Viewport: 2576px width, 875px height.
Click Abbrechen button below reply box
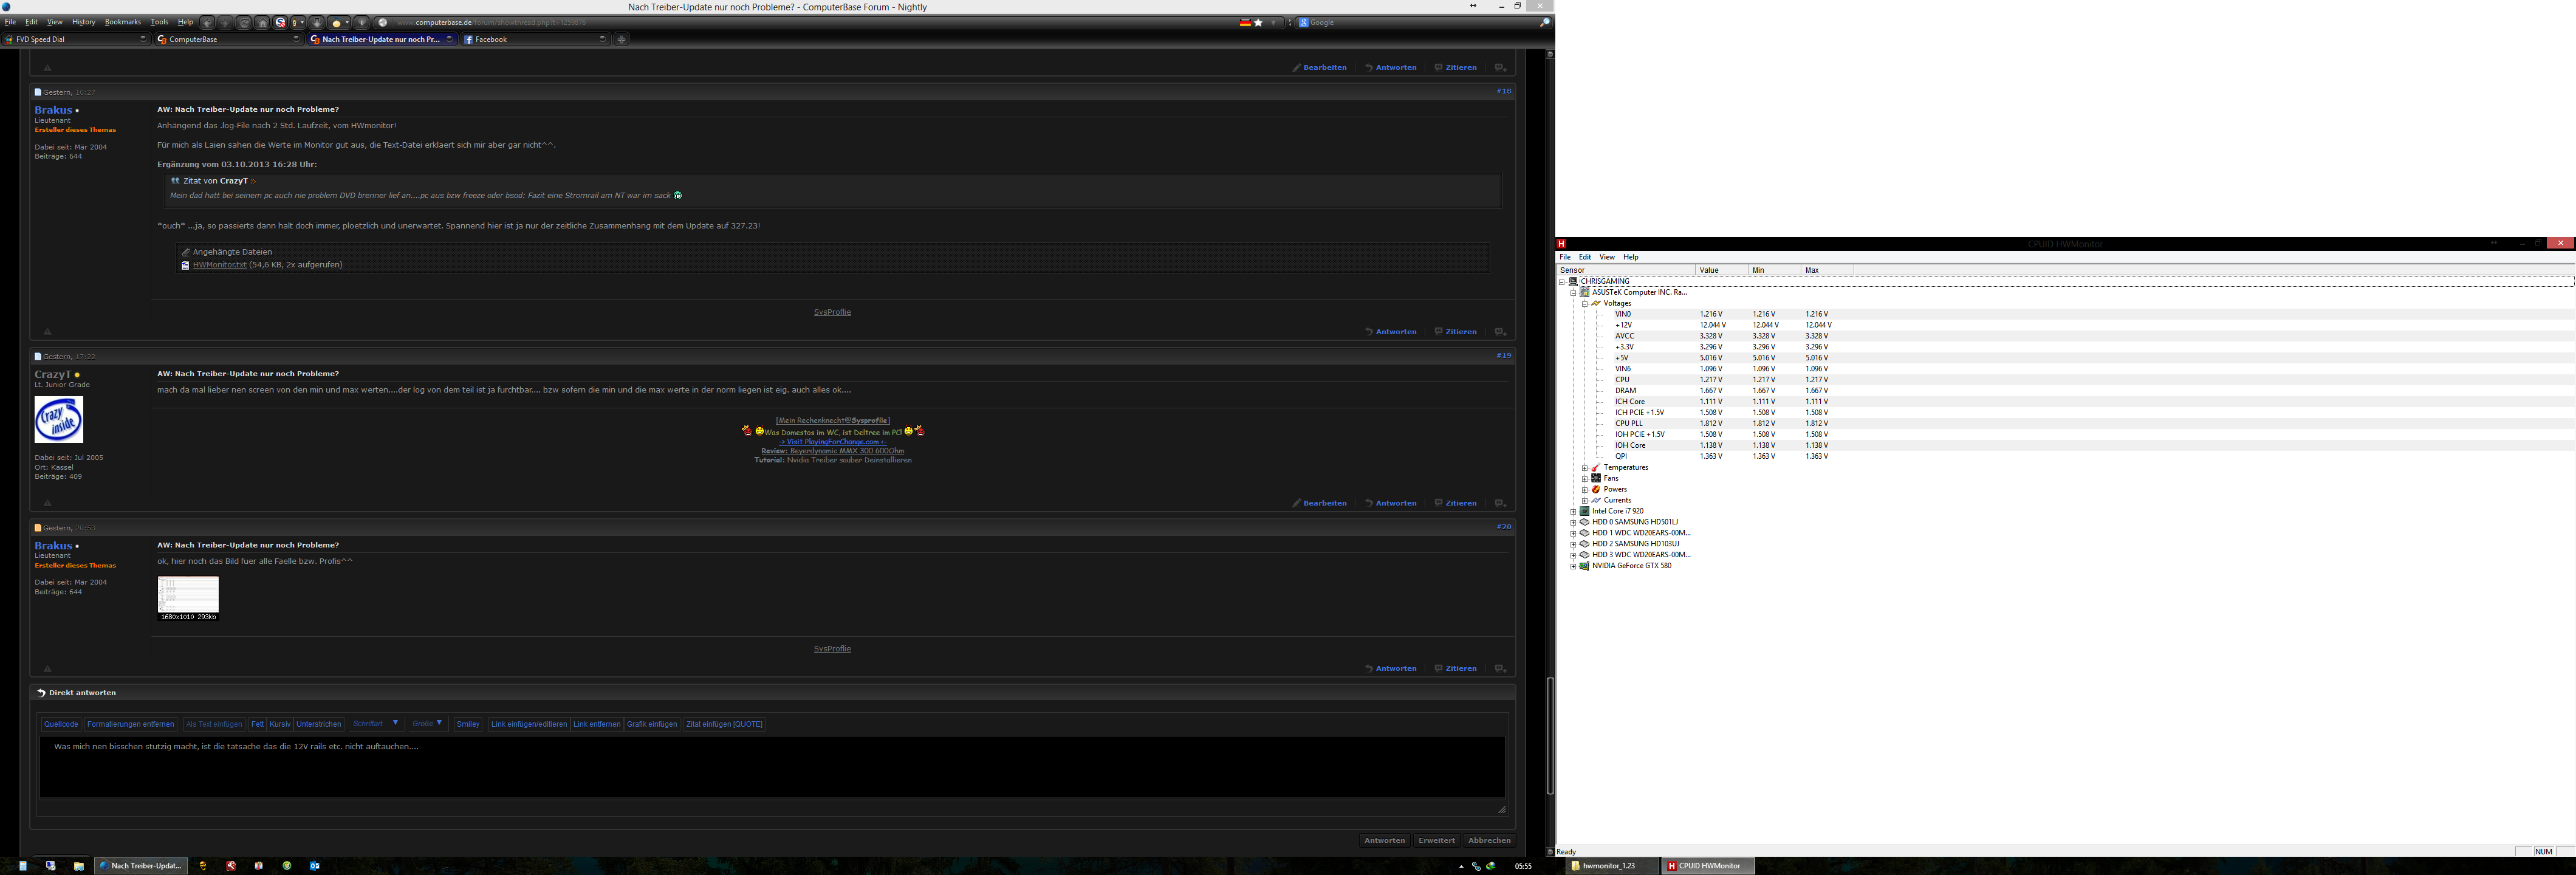(x=1489, y=840)
